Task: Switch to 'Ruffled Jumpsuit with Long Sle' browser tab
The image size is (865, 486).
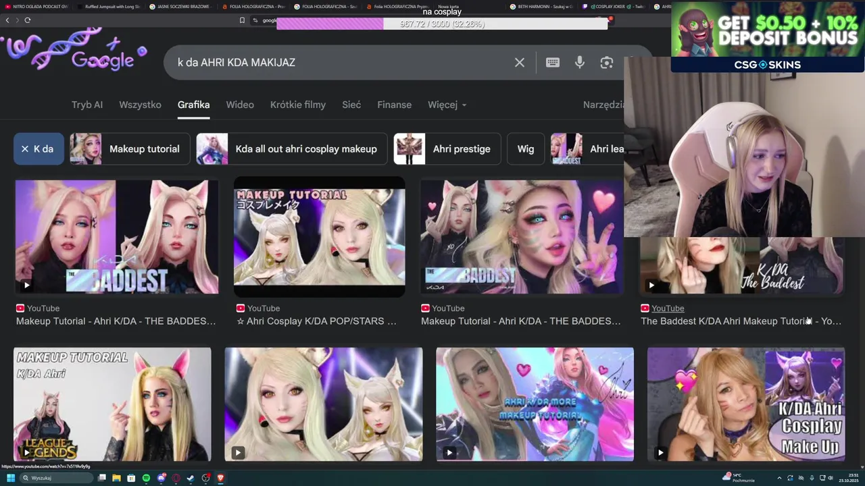Action: [x=108, y=6]
